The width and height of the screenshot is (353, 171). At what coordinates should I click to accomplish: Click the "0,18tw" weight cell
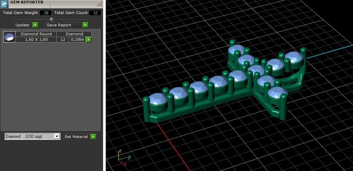tap(78, 39)
